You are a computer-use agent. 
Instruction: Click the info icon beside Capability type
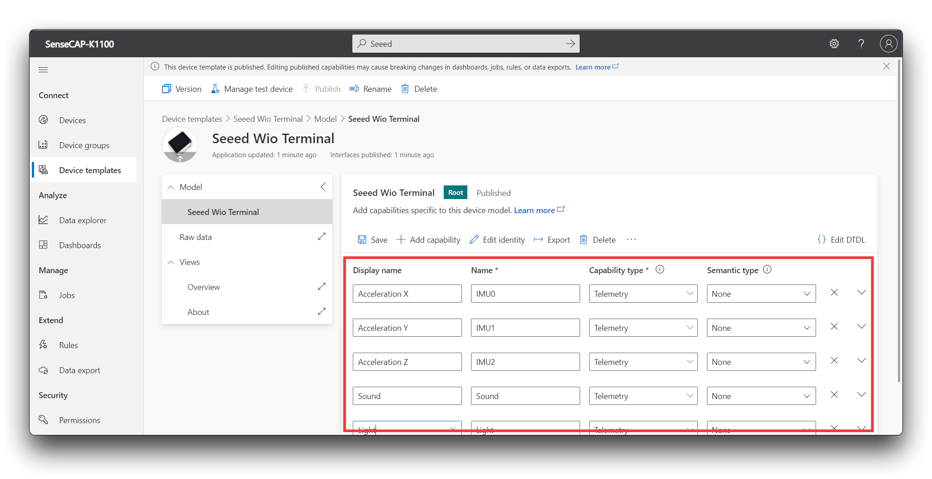[660, 269]
